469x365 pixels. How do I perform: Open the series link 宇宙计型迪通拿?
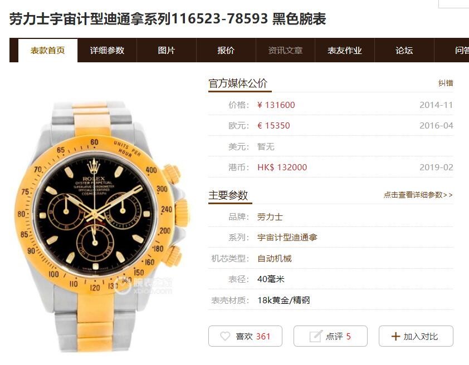tap(287, 238)
